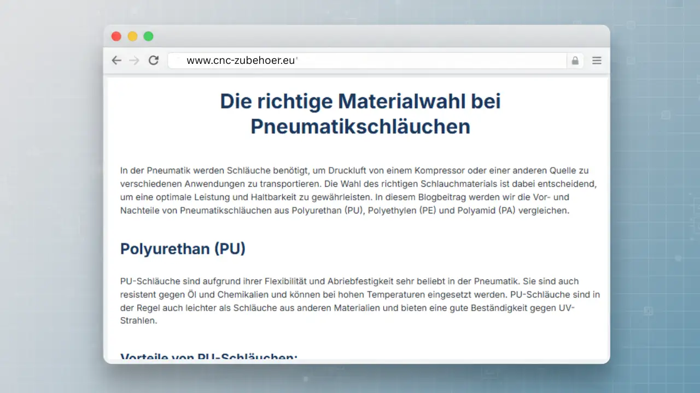Click heading 'Die richtige Materialwahl bei Pneumatikschläuchen'

[360, 114]
